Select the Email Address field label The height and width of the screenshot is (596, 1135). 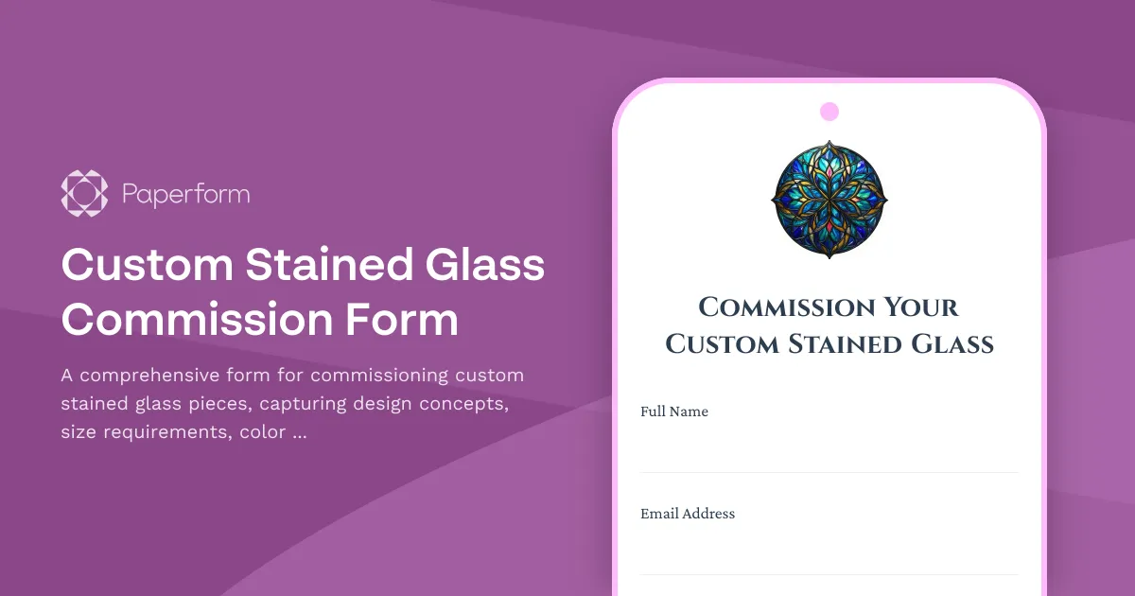coord(688,514)
